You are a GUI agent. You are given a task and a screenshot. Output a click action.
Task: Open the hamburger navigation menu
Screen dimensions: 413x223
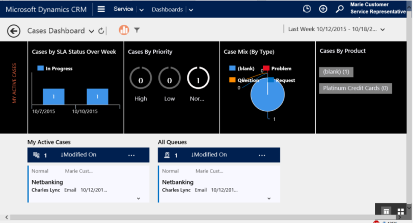(101, 9)
